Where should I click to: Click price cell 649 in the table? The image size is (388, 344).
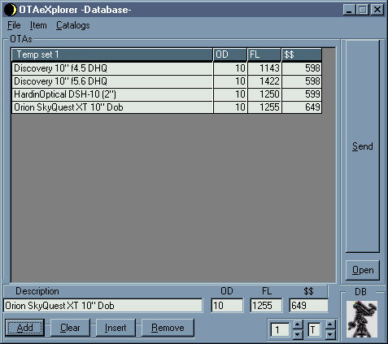pos(302,107)
